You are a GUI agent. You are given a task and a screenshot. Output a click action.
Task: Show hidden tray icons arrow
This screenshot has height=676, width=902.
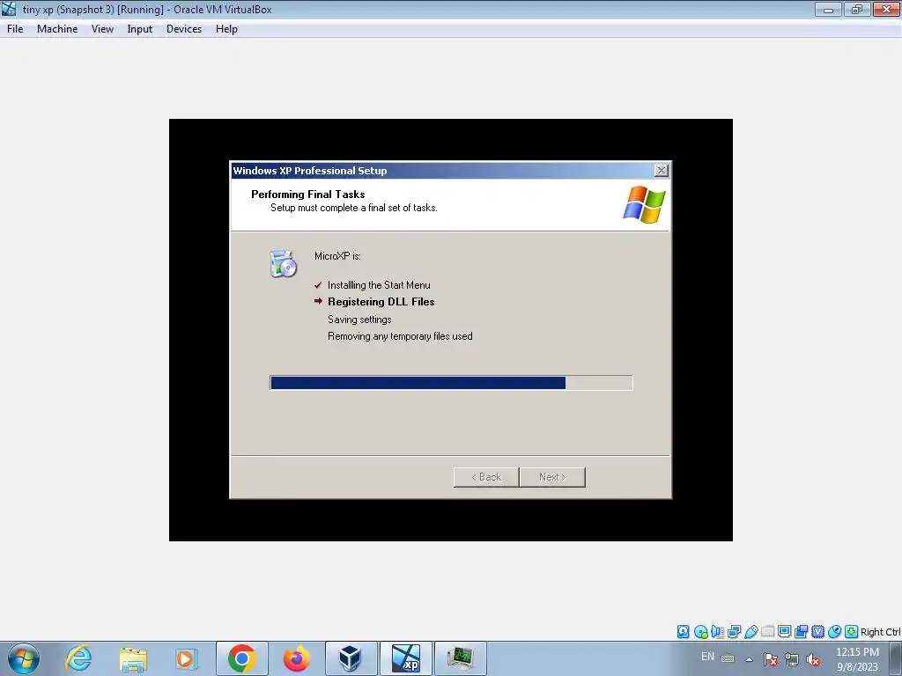click(x=749, y=659)
